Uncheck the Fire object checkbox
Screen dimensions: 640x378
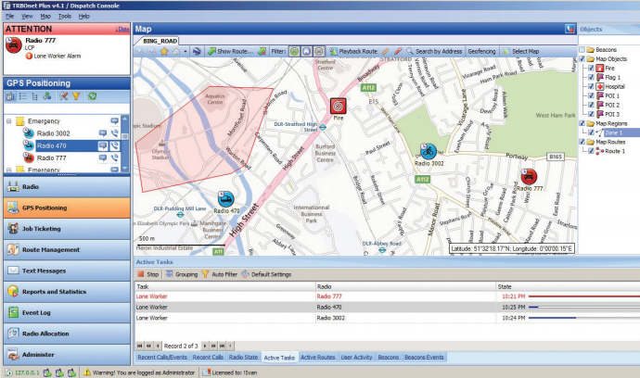coord(591,69)
